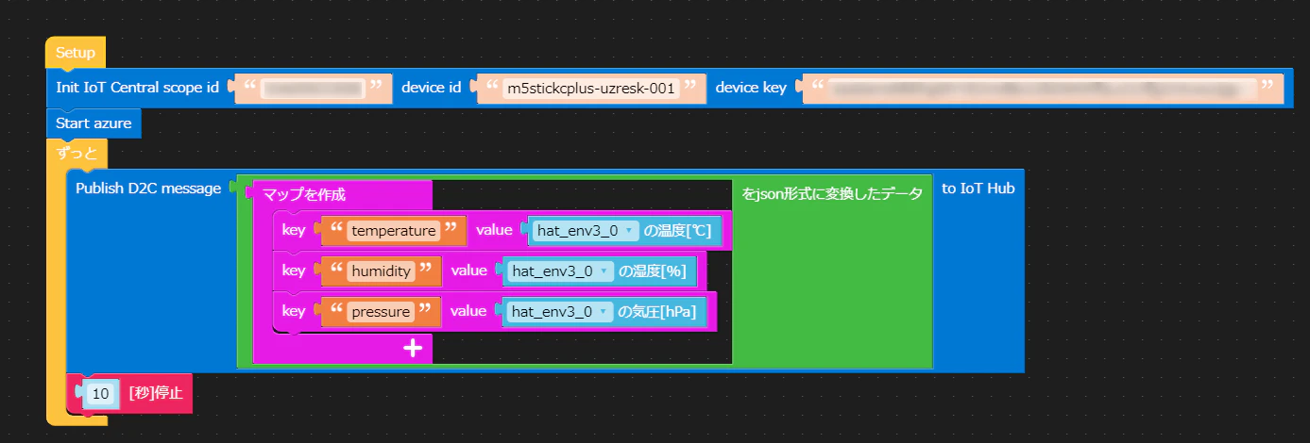This screenshot has height=443, width=1310.
Task: Select the Setup block header
Action: click(x=76, y=53)
